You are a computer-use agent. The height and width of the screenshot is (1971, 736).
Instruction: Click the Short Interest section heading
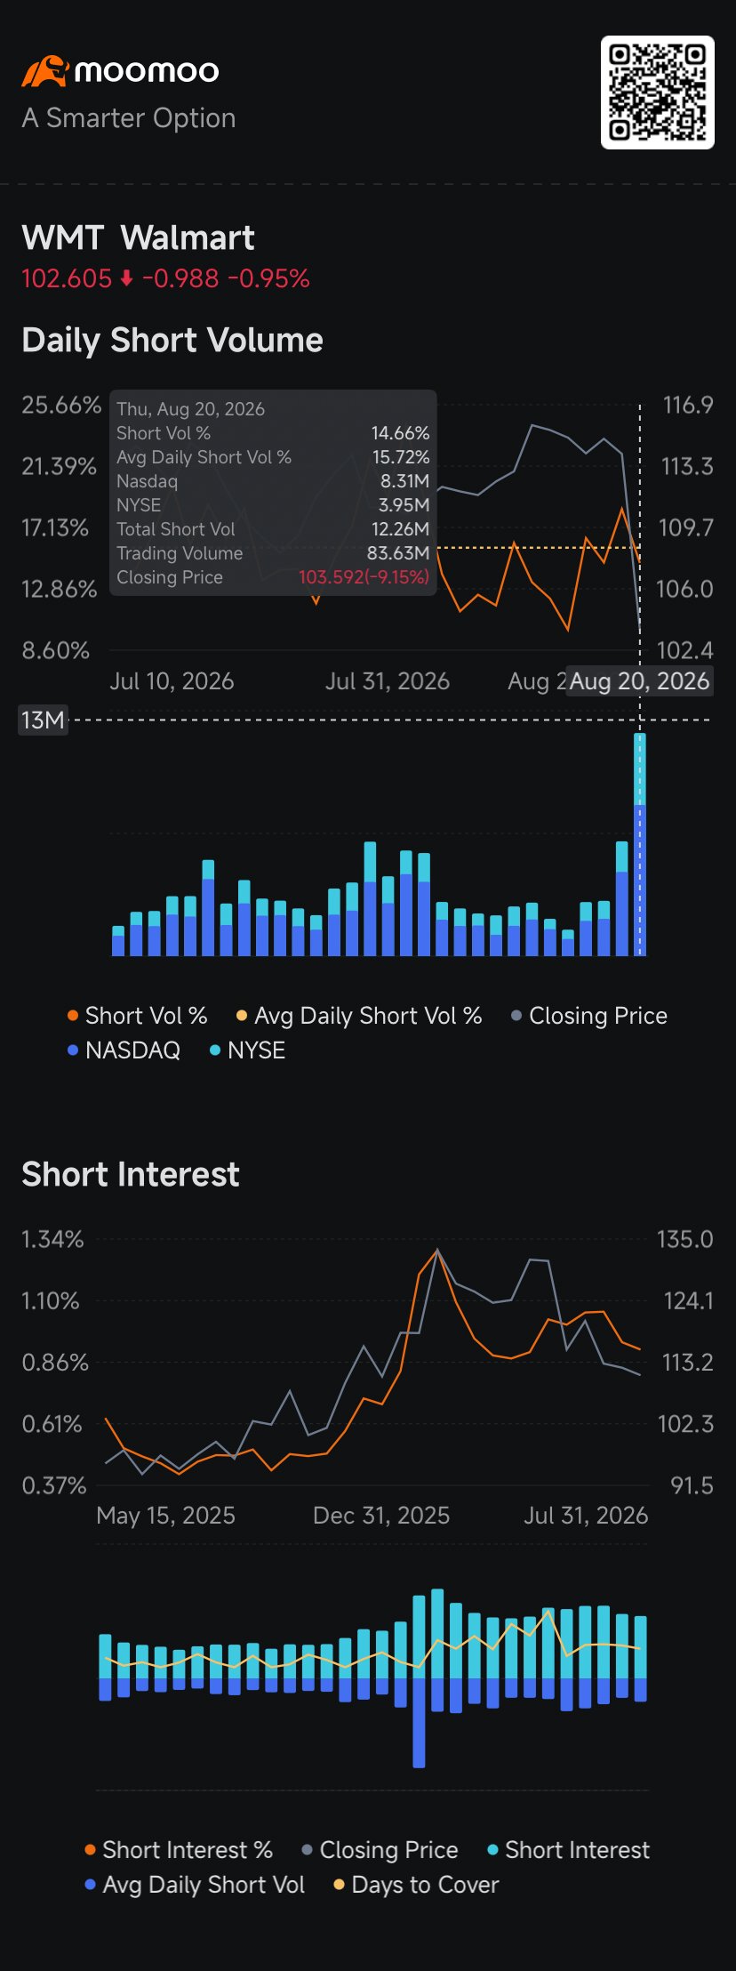point(131,1174)
